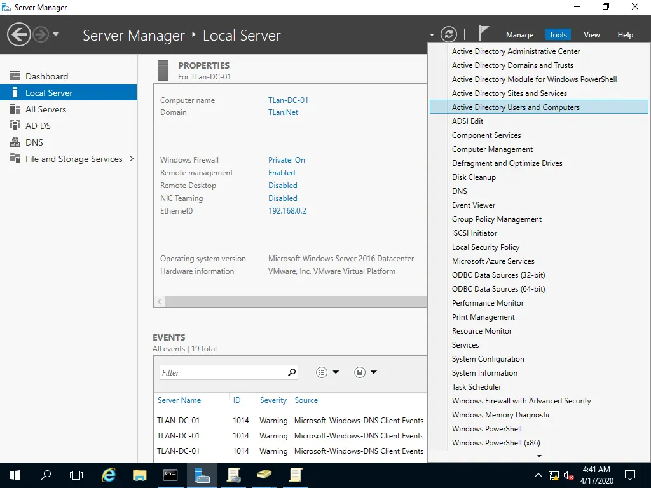651x488 pixels.
Task: Open the Windows Start menu
Action: [x=15, y=475]
